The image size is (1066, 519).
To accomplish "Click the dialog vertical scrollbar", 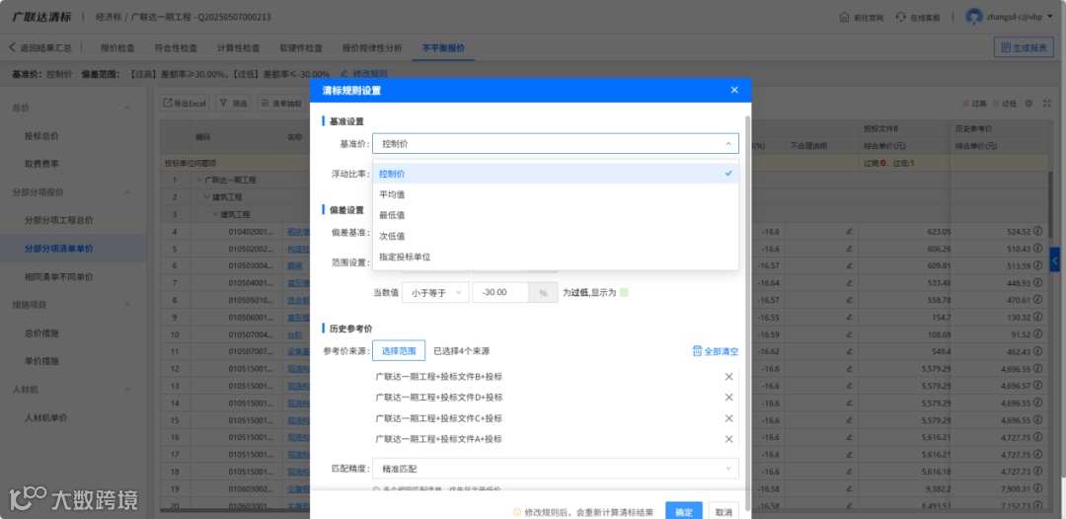I will point(748,313).
